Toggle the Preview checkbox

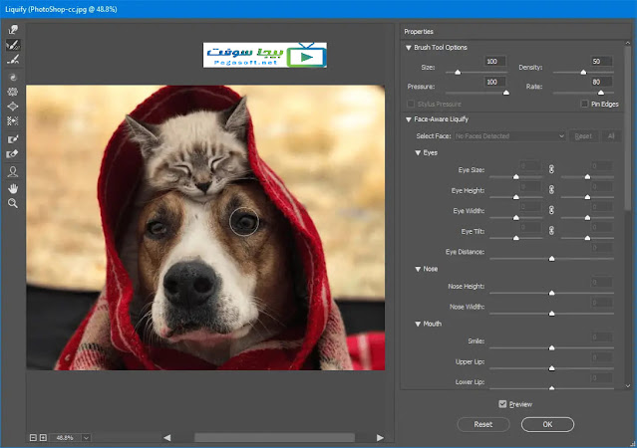pos(503,404)
